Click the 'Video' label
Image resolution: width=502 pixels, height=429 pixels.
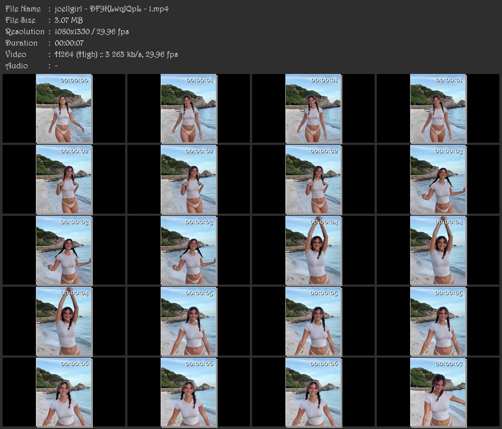pos(16,54)
